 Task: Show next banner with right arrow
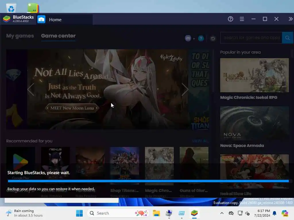click(185, 89)
